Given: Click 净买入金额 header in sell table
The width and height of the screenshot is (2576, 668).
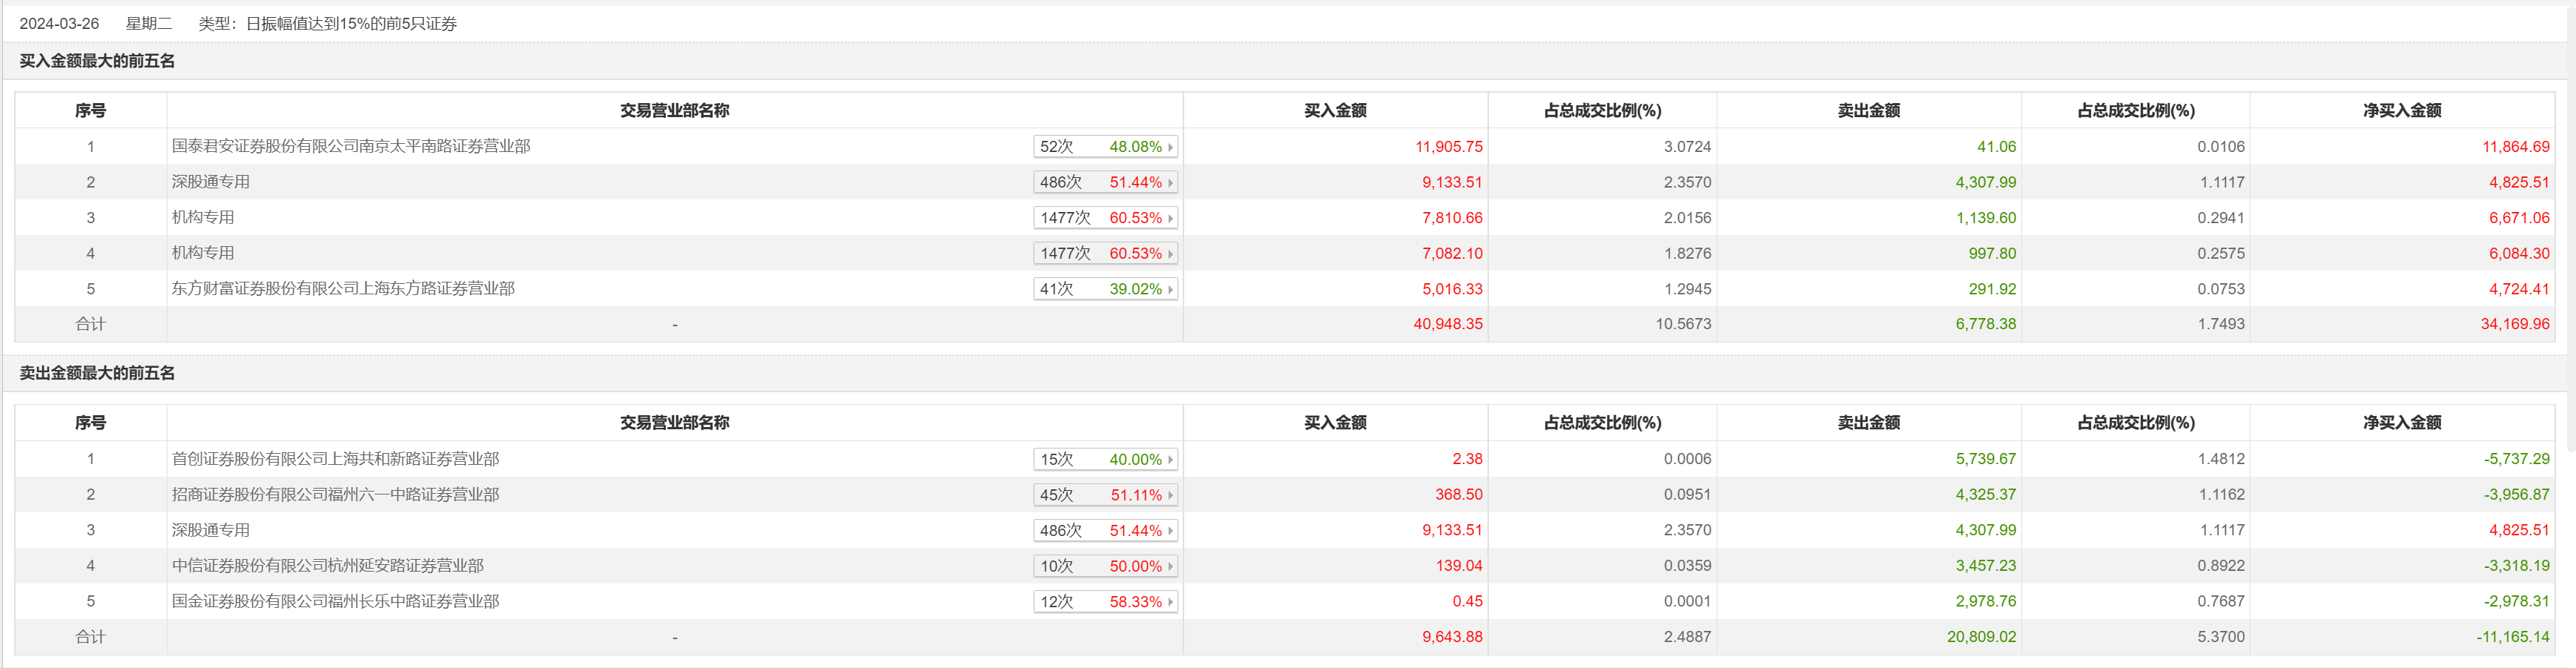Looking at the screenshot, I should click(x=2401, y=423).
